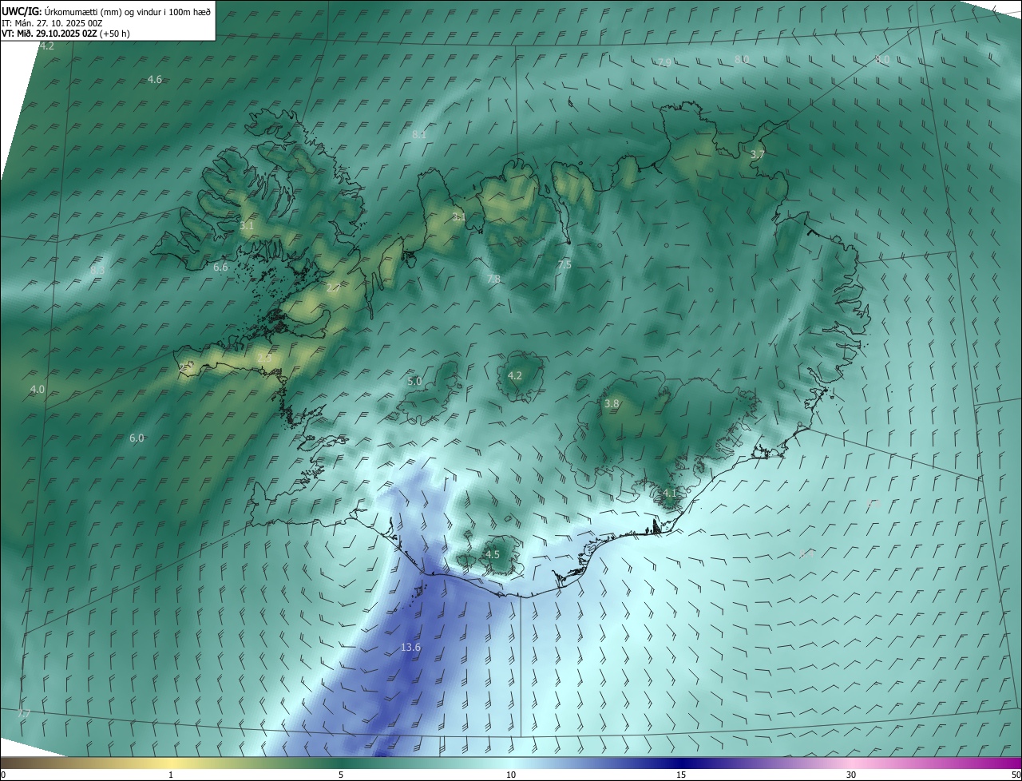Click the valid time "VT: Mið. 29.10.2025 02Z"
1022x781 pixels.
(x=49, y=34)
